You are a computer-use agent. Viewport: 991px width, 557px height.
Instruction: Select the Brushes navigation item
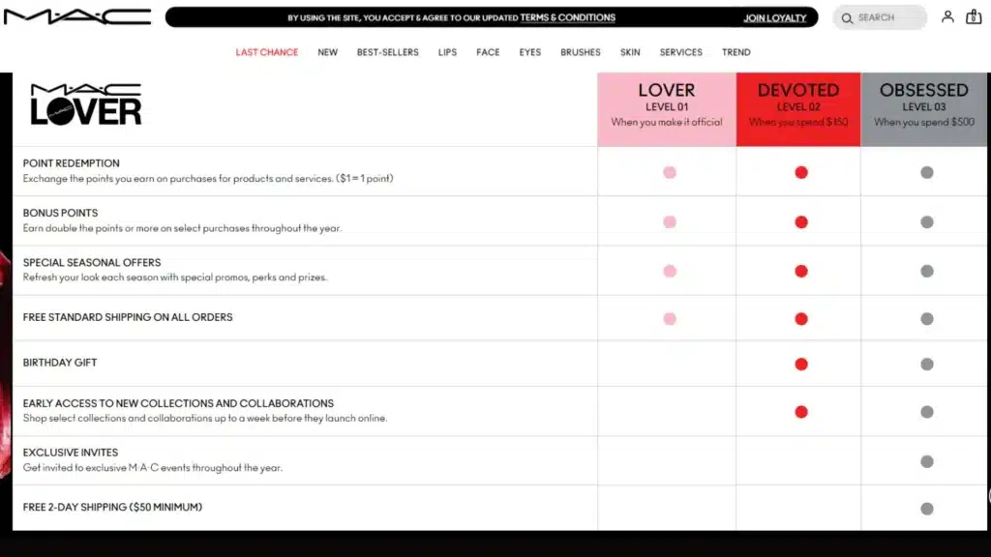click(x=581, y=52)
